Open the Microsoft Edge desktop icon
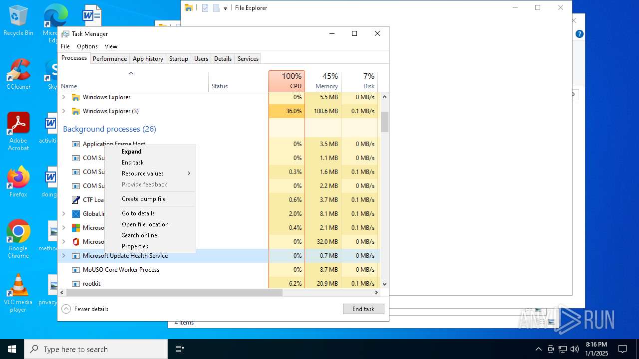The image size is (639, 359). tap(55, 22)
